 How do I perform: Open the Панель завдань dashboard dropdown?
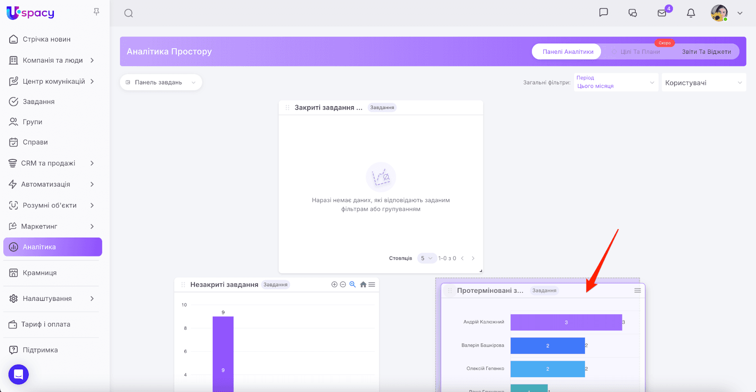pyautogui.click(x=161, y=82)
